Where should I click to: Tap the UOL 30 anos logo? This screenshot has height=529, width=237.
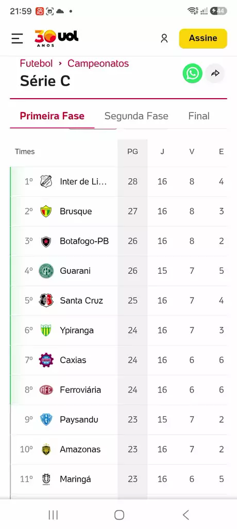tap(56, 38)
